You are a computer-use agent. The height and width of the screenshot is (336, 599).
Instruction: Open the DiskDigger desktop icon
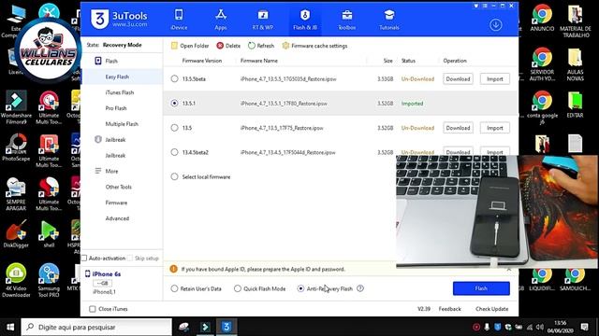16,234
